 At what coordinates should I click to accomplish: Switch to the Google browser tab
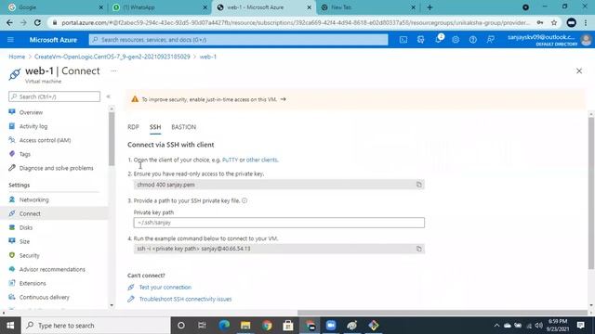[55, 7]
